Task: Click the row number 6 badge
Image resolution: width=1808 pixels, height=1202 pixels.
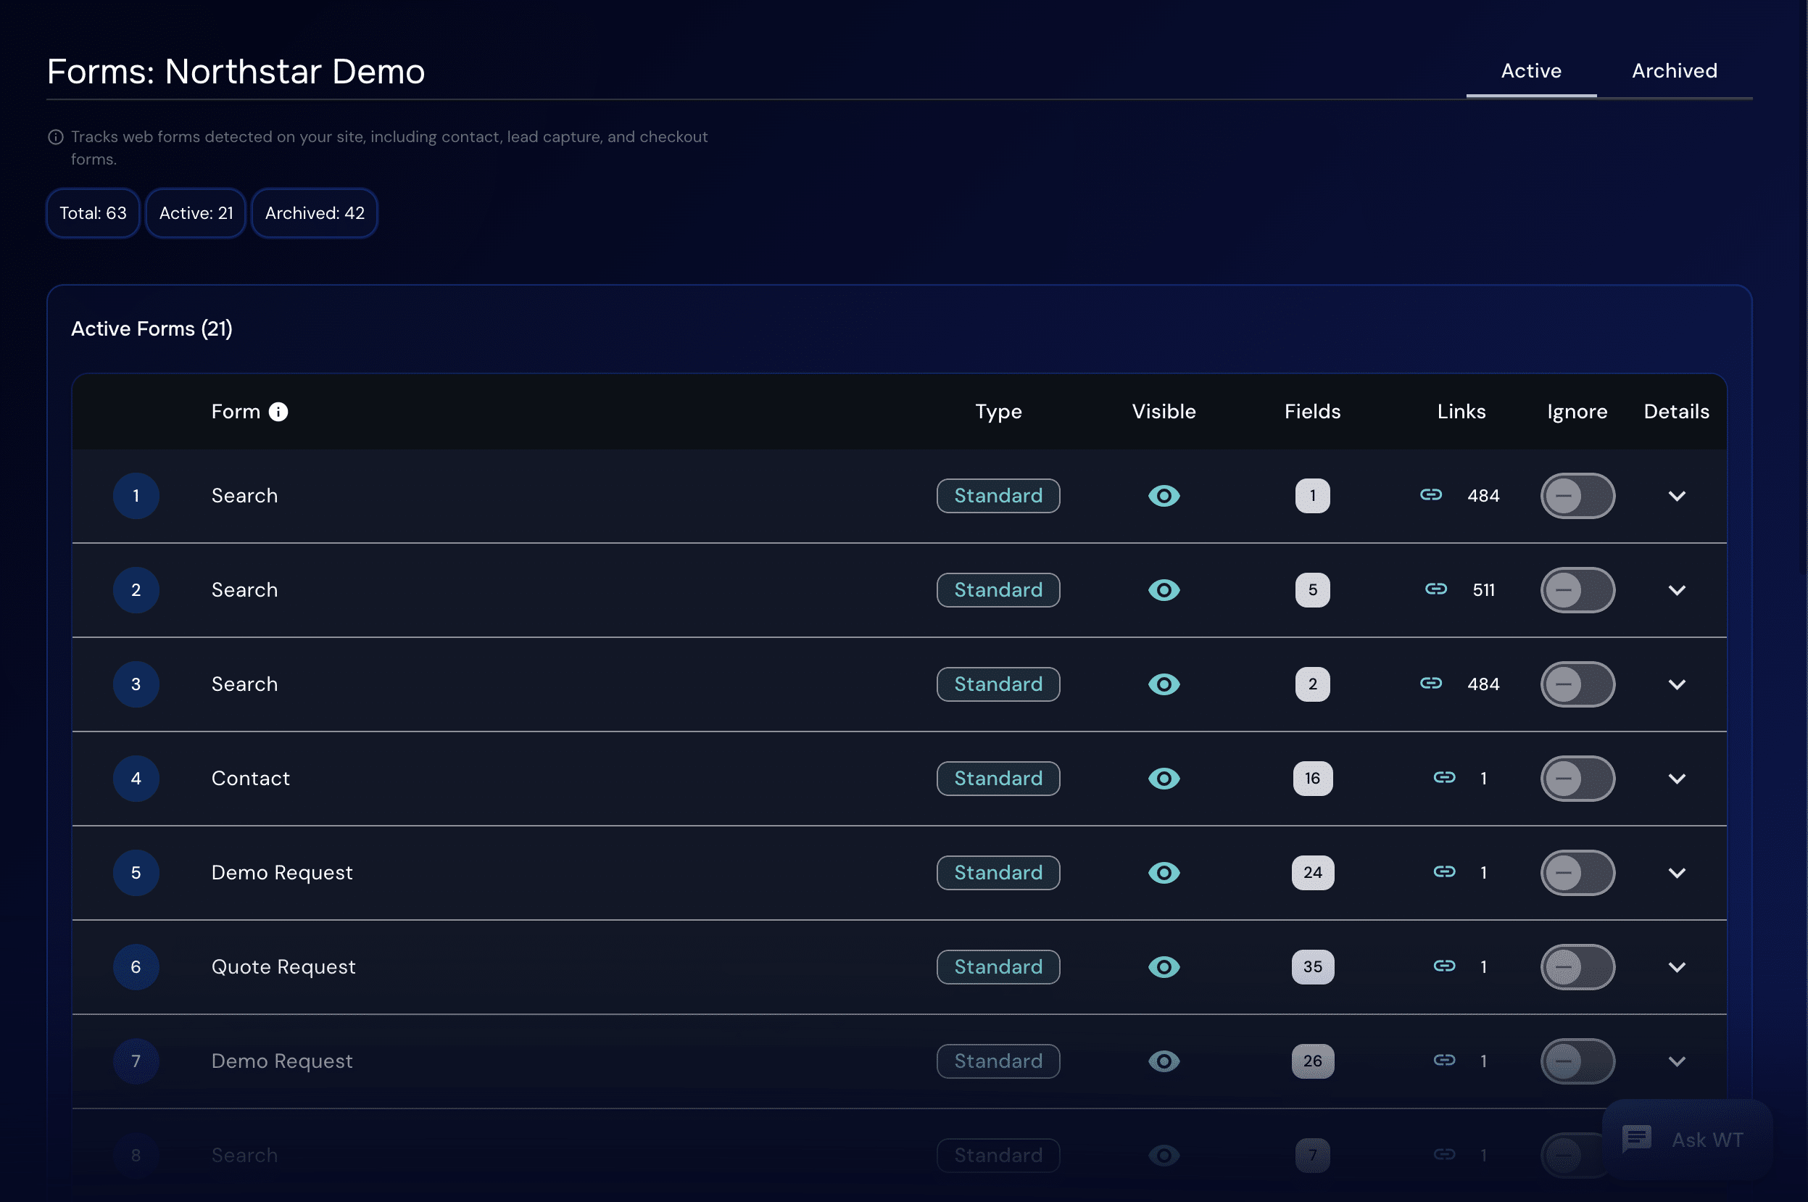Action: click(136, 967)
